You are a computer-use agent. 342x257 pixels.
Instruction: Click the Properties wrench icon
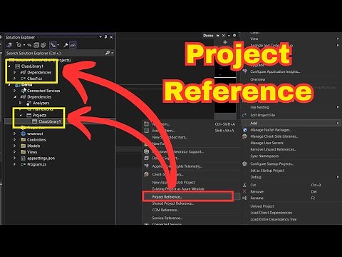click(66, 45)
